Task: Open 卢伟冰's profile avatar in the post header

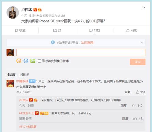Action: (x=13, y=12)
